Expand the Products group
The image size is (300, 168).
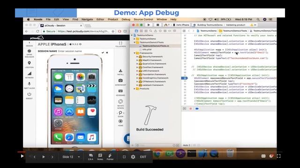(x=135, y=89)
